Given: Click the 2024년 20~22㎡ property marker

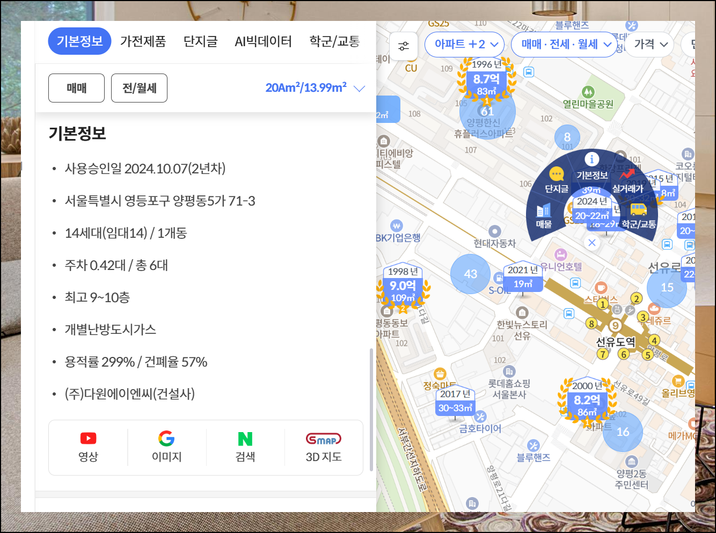Looking at the screenshot, I should pos(592,209).
